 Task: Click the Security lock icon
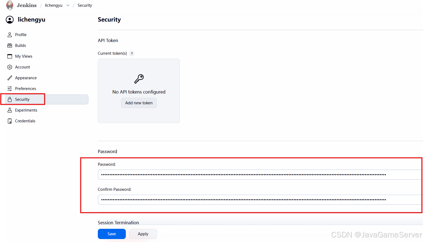click(x=10, y=99)
